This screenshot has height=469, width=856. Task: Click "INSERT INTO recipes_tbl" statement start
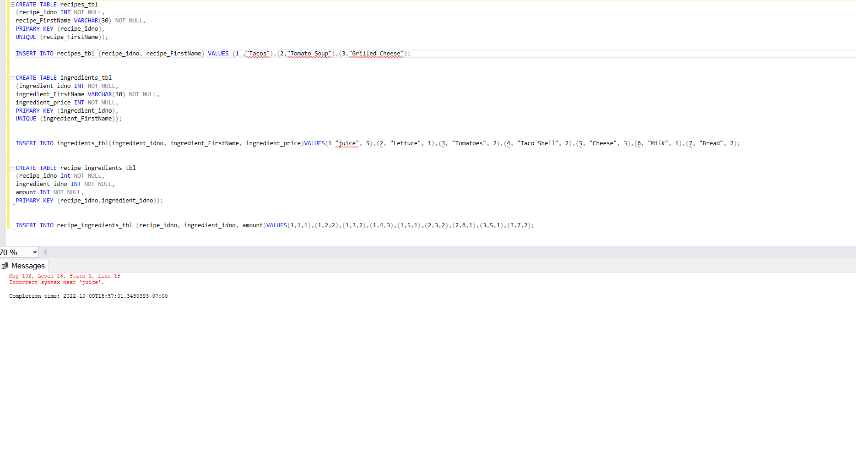(55, 54)
